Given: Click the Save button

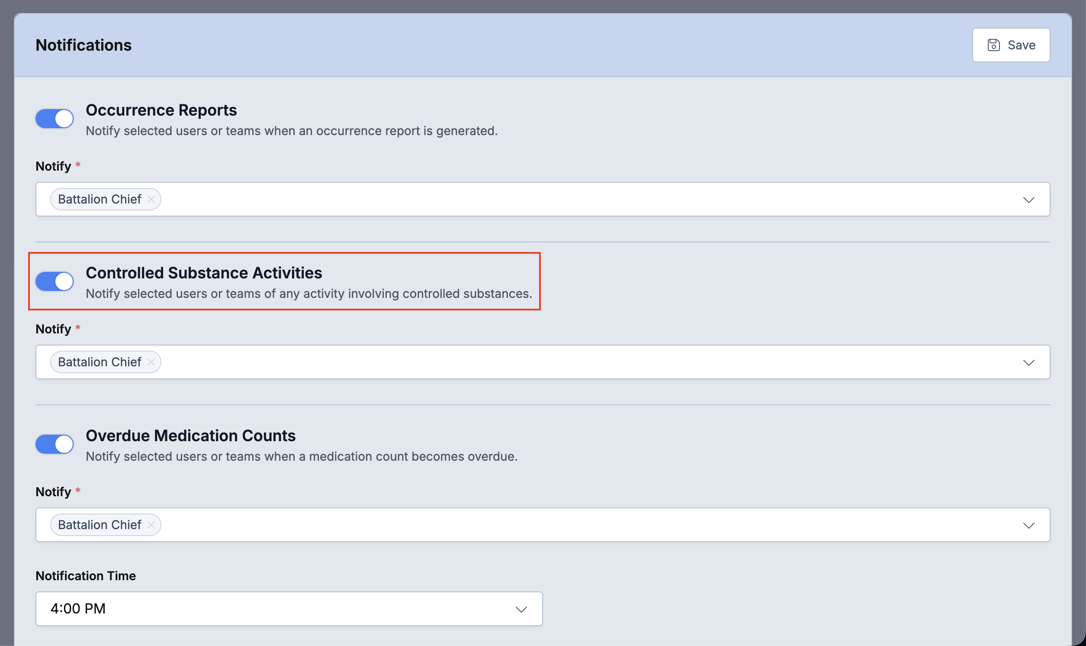Looking at the screenshot, I should (x=1011, y=45).
